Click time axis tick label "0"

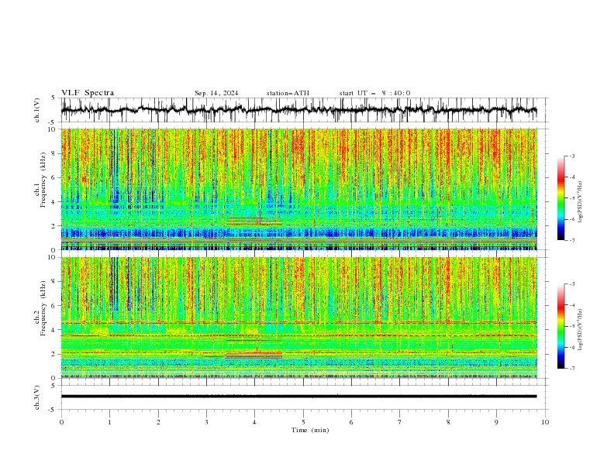[61, 422]
